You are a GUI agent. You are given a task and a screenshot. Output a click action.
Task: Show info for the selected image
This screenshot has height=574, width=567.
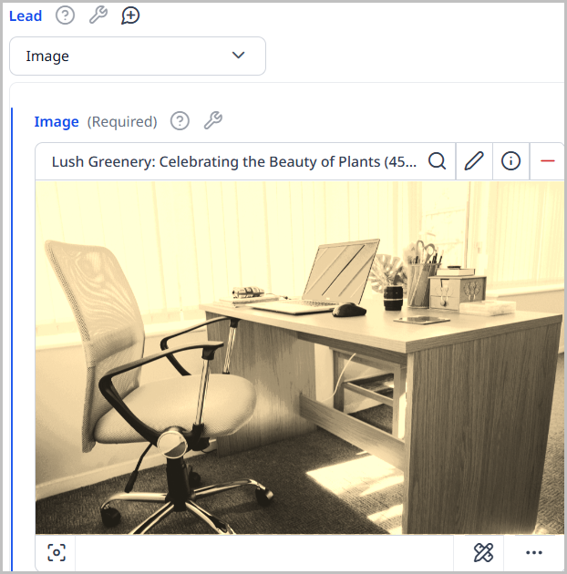click(511, 161)
